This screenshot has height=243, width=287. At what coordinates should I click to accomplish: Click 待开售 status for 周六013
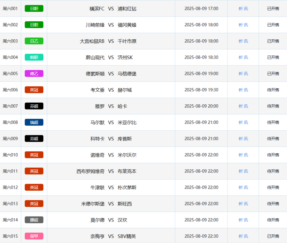point(273,204)
